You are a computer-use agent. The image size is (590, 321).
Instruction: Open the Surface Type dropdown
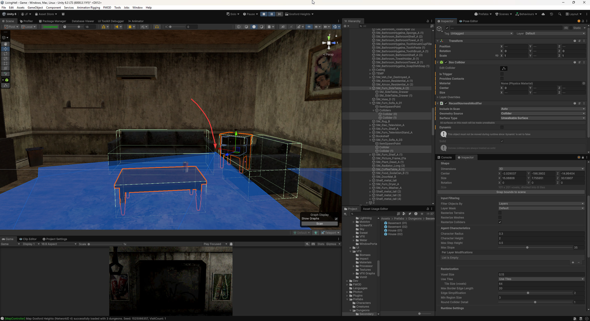(542, 118)
